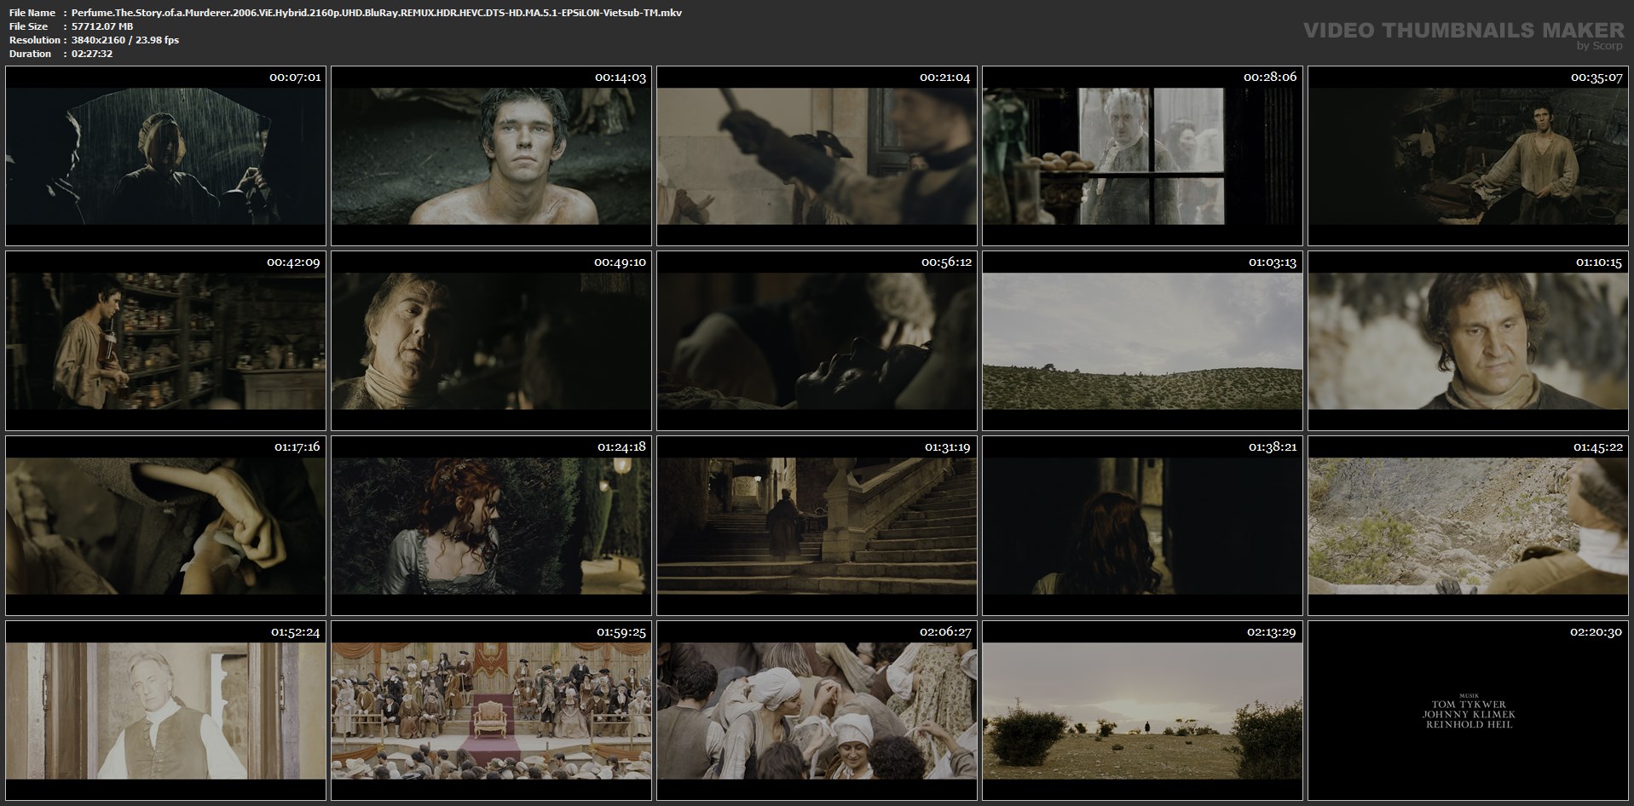Select the thumbnail at 01:52:24
This screenshot has width=1634, height=806.
pyautogui.click(x=165, y=711)
